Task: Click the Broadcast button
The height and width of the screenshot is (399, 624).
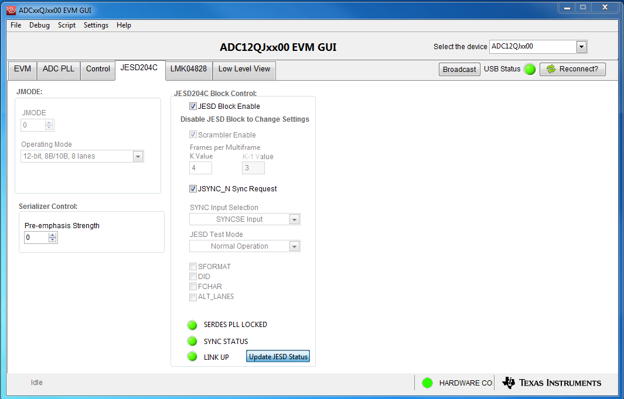Action: 459,70
